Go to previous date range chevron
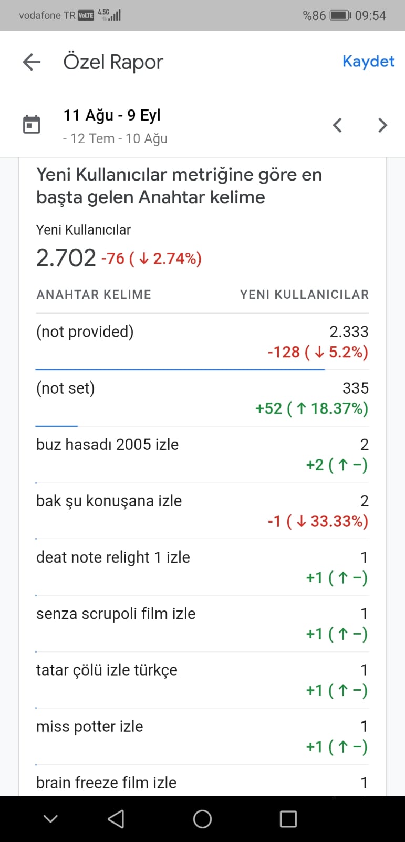Screen dimensions: 405x842 (x=337, y=125)
